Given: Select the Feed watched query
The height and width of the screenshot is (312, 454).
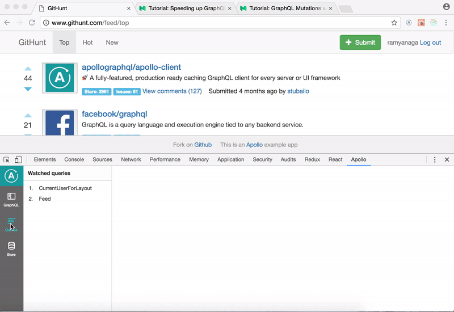Looking at the screenshot, I should 45,199.
